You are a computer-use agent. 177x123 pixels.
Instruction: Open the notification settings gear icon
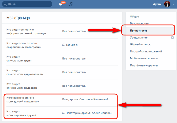click(x=172, y=38)
